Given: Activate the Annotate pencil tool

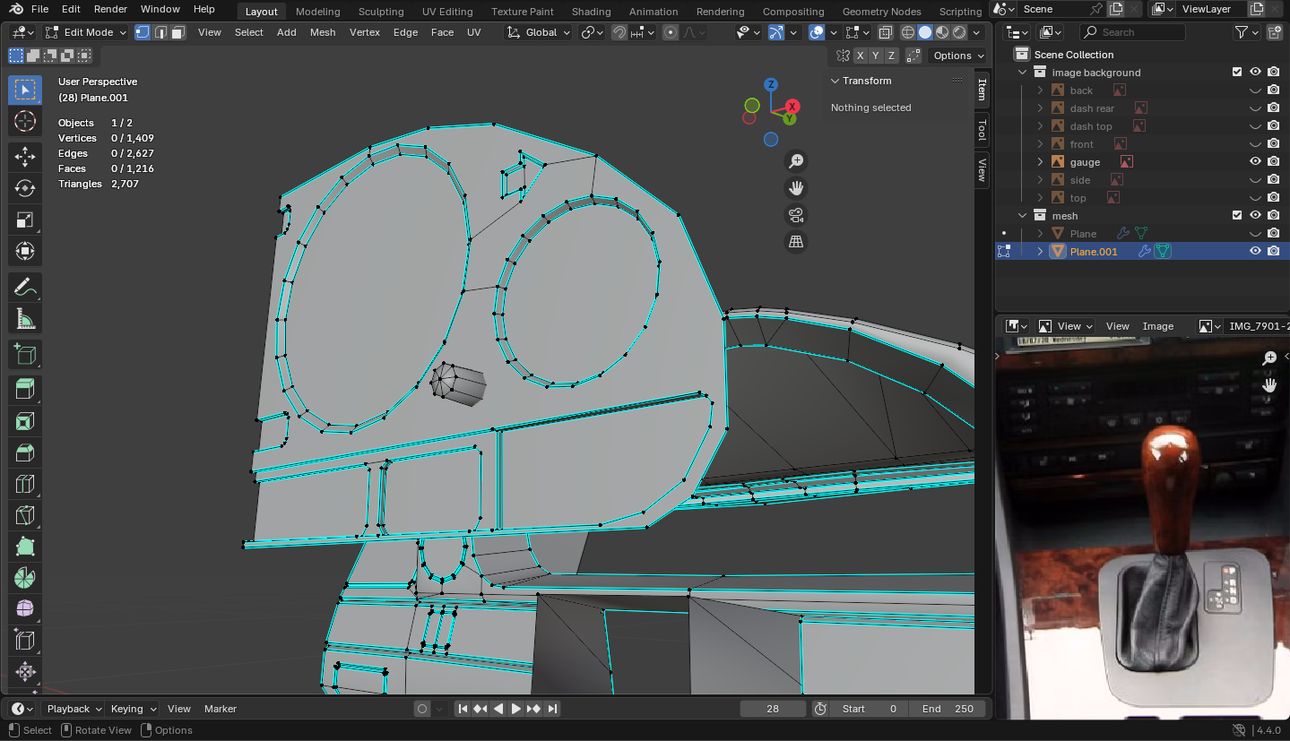Looking at the screenshot, I should [x=25, y=288].
